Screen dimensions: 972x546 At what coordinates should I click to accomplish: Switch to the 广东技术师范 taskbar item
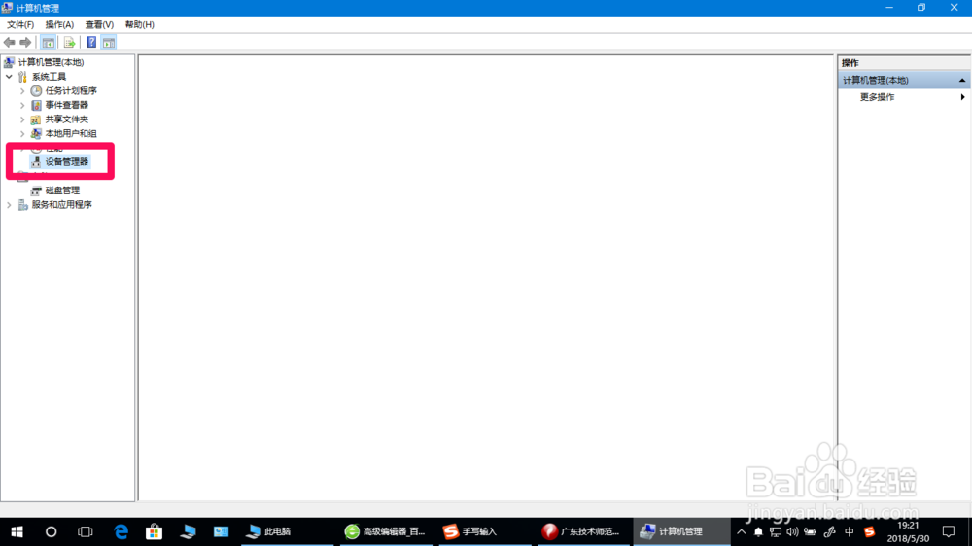[581, 531]
